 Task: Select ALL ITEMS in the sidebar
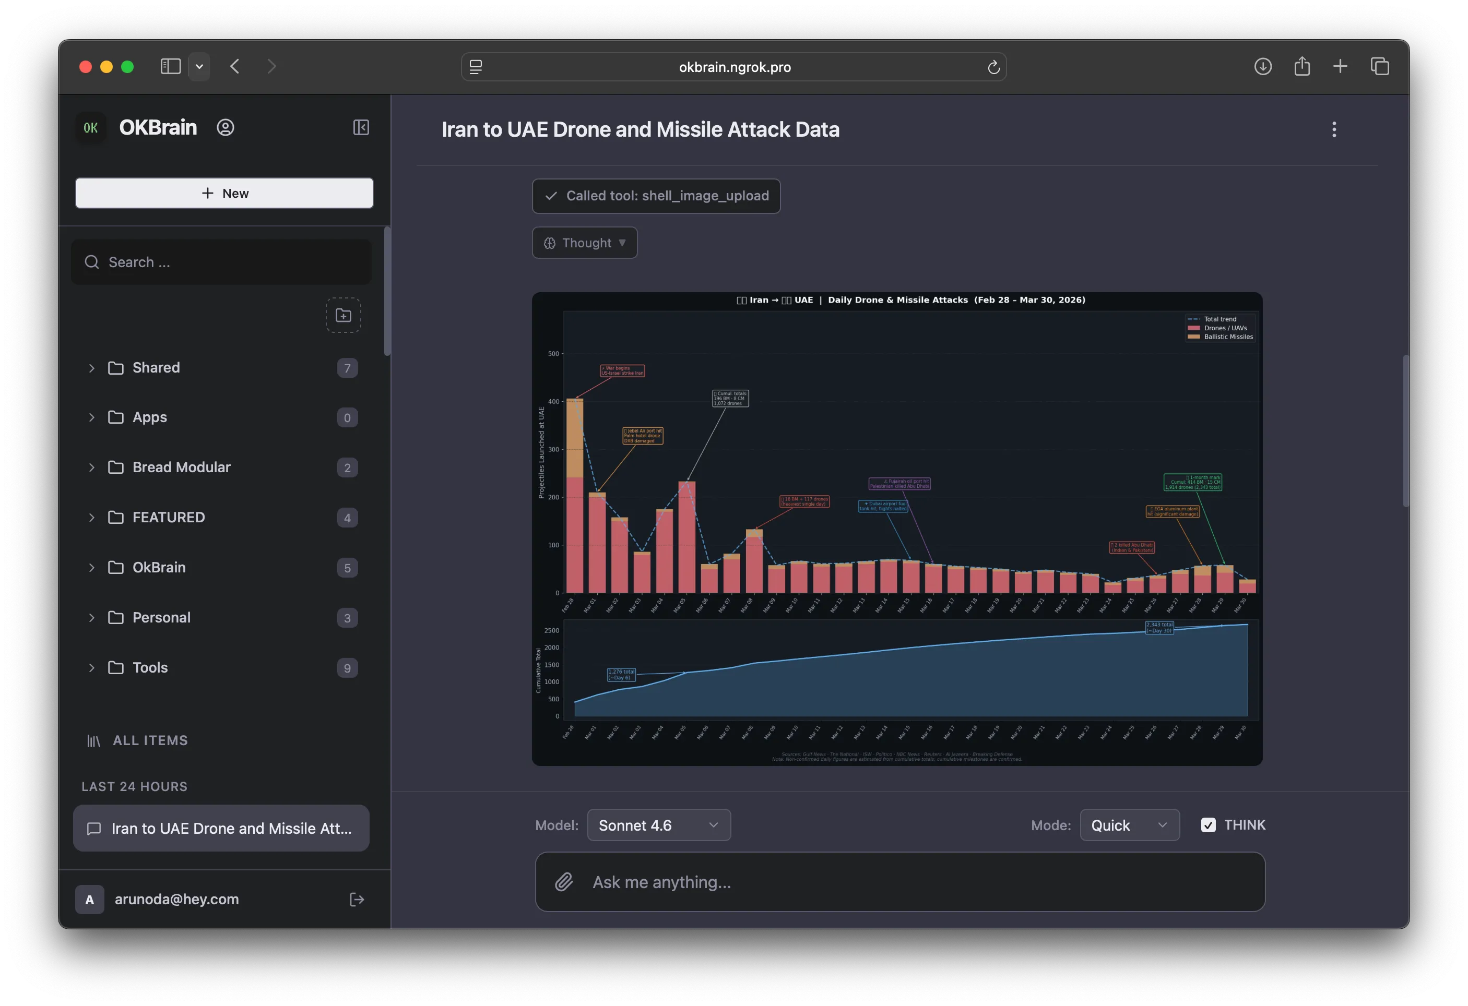click(150, 740)
